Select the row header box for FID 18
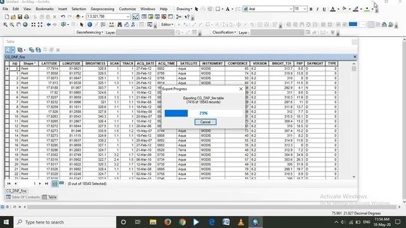 pos(7,155)
